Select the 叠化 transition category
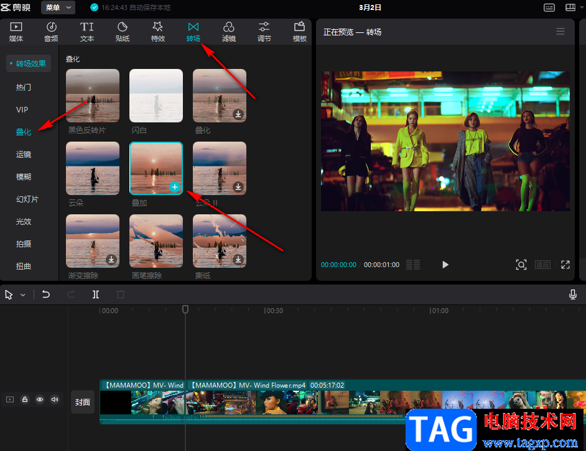 (24, 132)
